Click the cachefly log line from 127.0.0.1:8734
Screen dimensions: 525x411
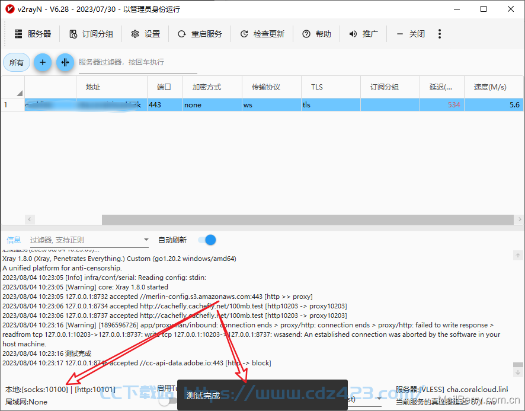[175, 306]
